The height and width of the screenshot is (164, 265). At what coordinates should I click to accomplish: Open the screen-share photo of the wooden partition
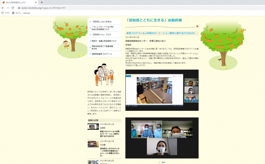tap(162, 90)
